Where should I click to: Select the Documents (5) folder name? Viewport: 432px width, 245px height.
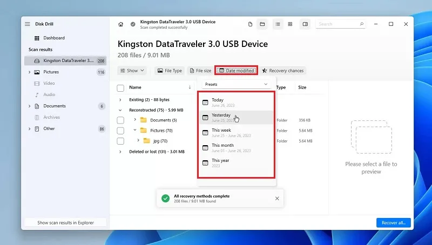pyautogui.click(x=164, y=120)
